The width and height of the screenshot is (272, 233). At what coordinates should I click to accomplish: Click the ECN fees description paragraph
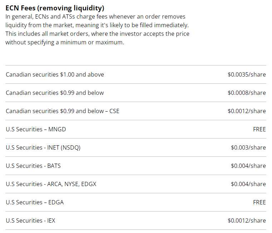point(97,30)
